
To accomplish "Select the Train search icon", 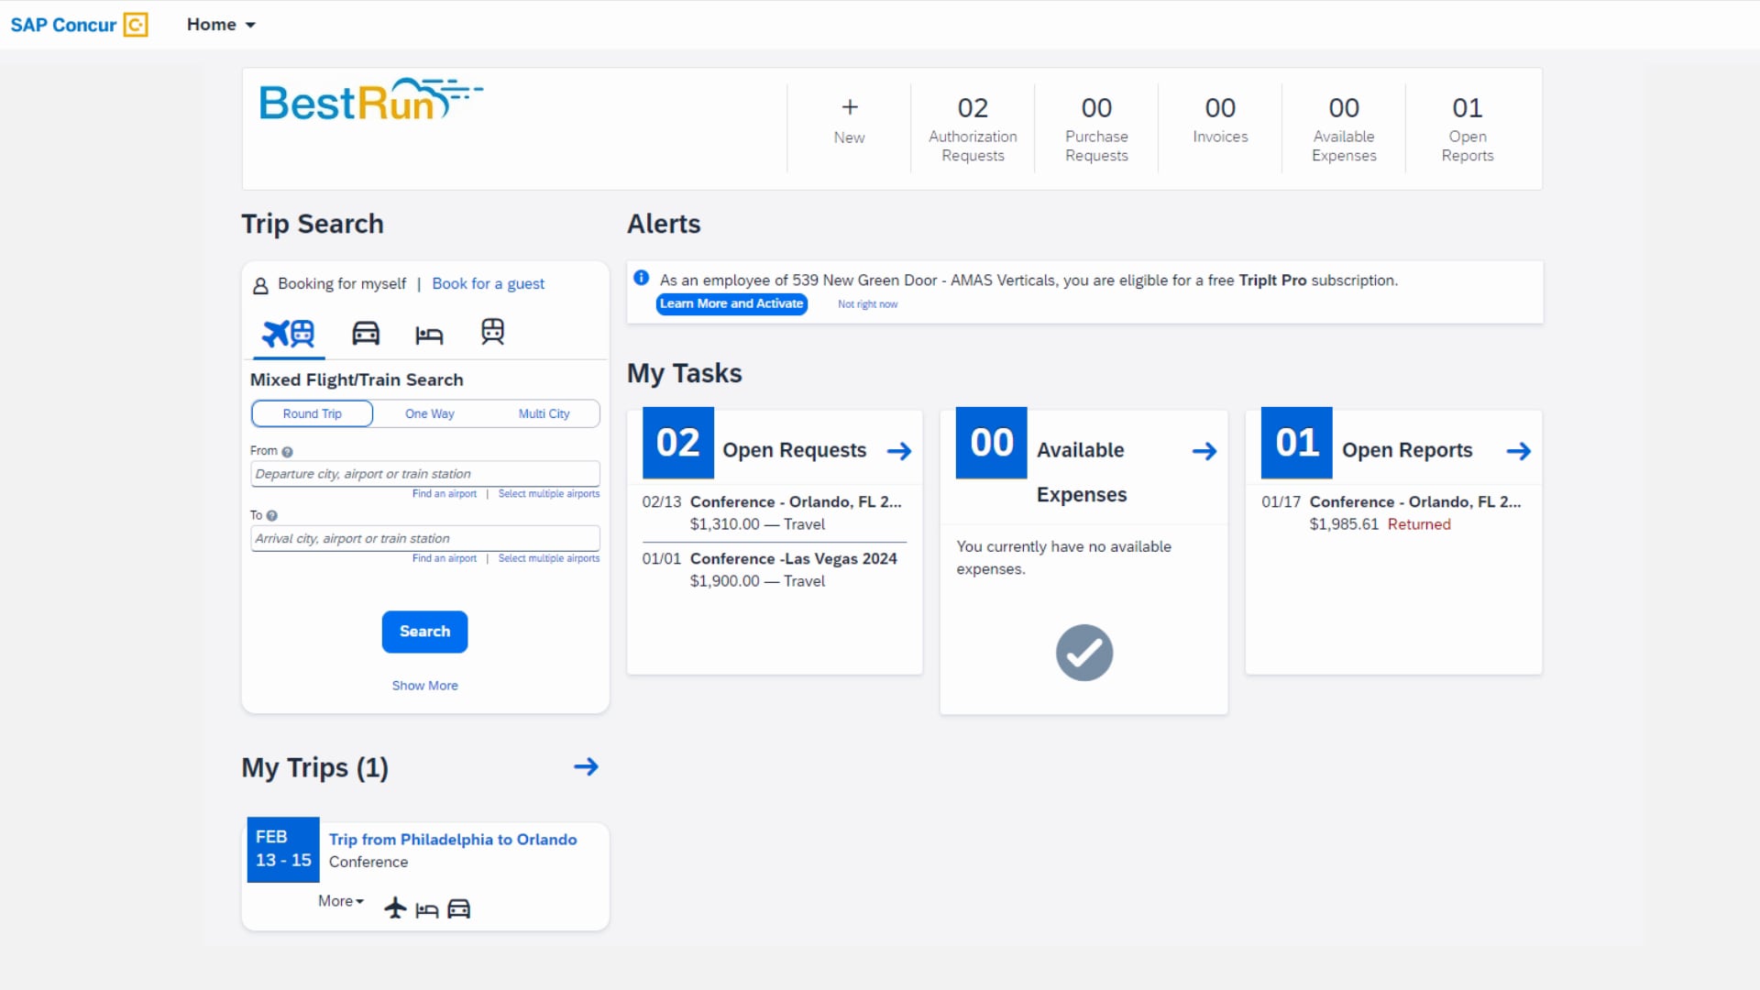I will pyautogui.click(x=492, y=332).
